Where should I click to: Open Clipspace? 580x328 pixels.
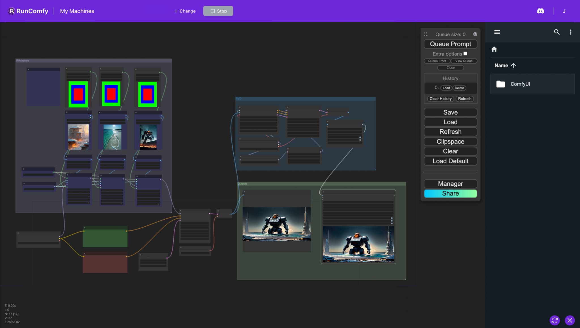450,142
